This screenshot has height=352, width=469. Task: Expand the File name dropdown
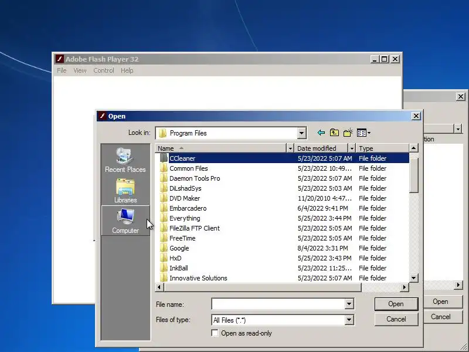[349, 304]
